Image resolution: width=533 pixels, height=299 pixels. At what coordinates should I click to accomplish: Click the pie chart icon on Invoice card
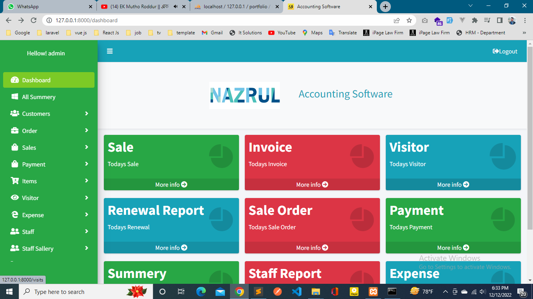(x=362, y=156)
